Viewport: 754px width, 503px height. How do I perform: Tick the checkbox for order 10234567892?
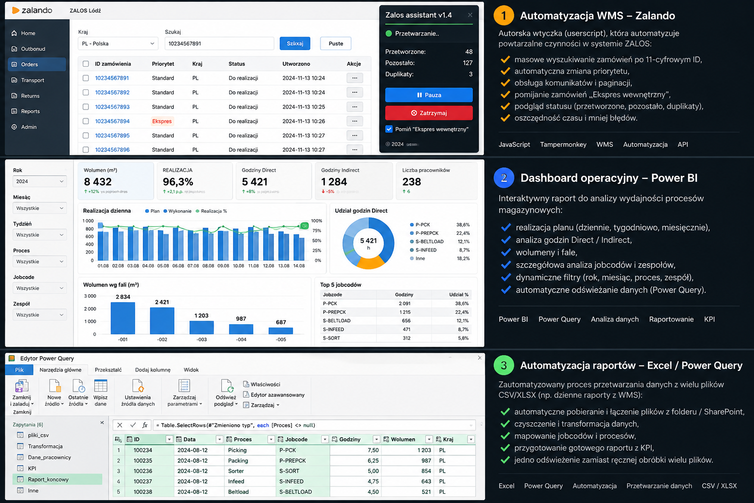point(86,92)
